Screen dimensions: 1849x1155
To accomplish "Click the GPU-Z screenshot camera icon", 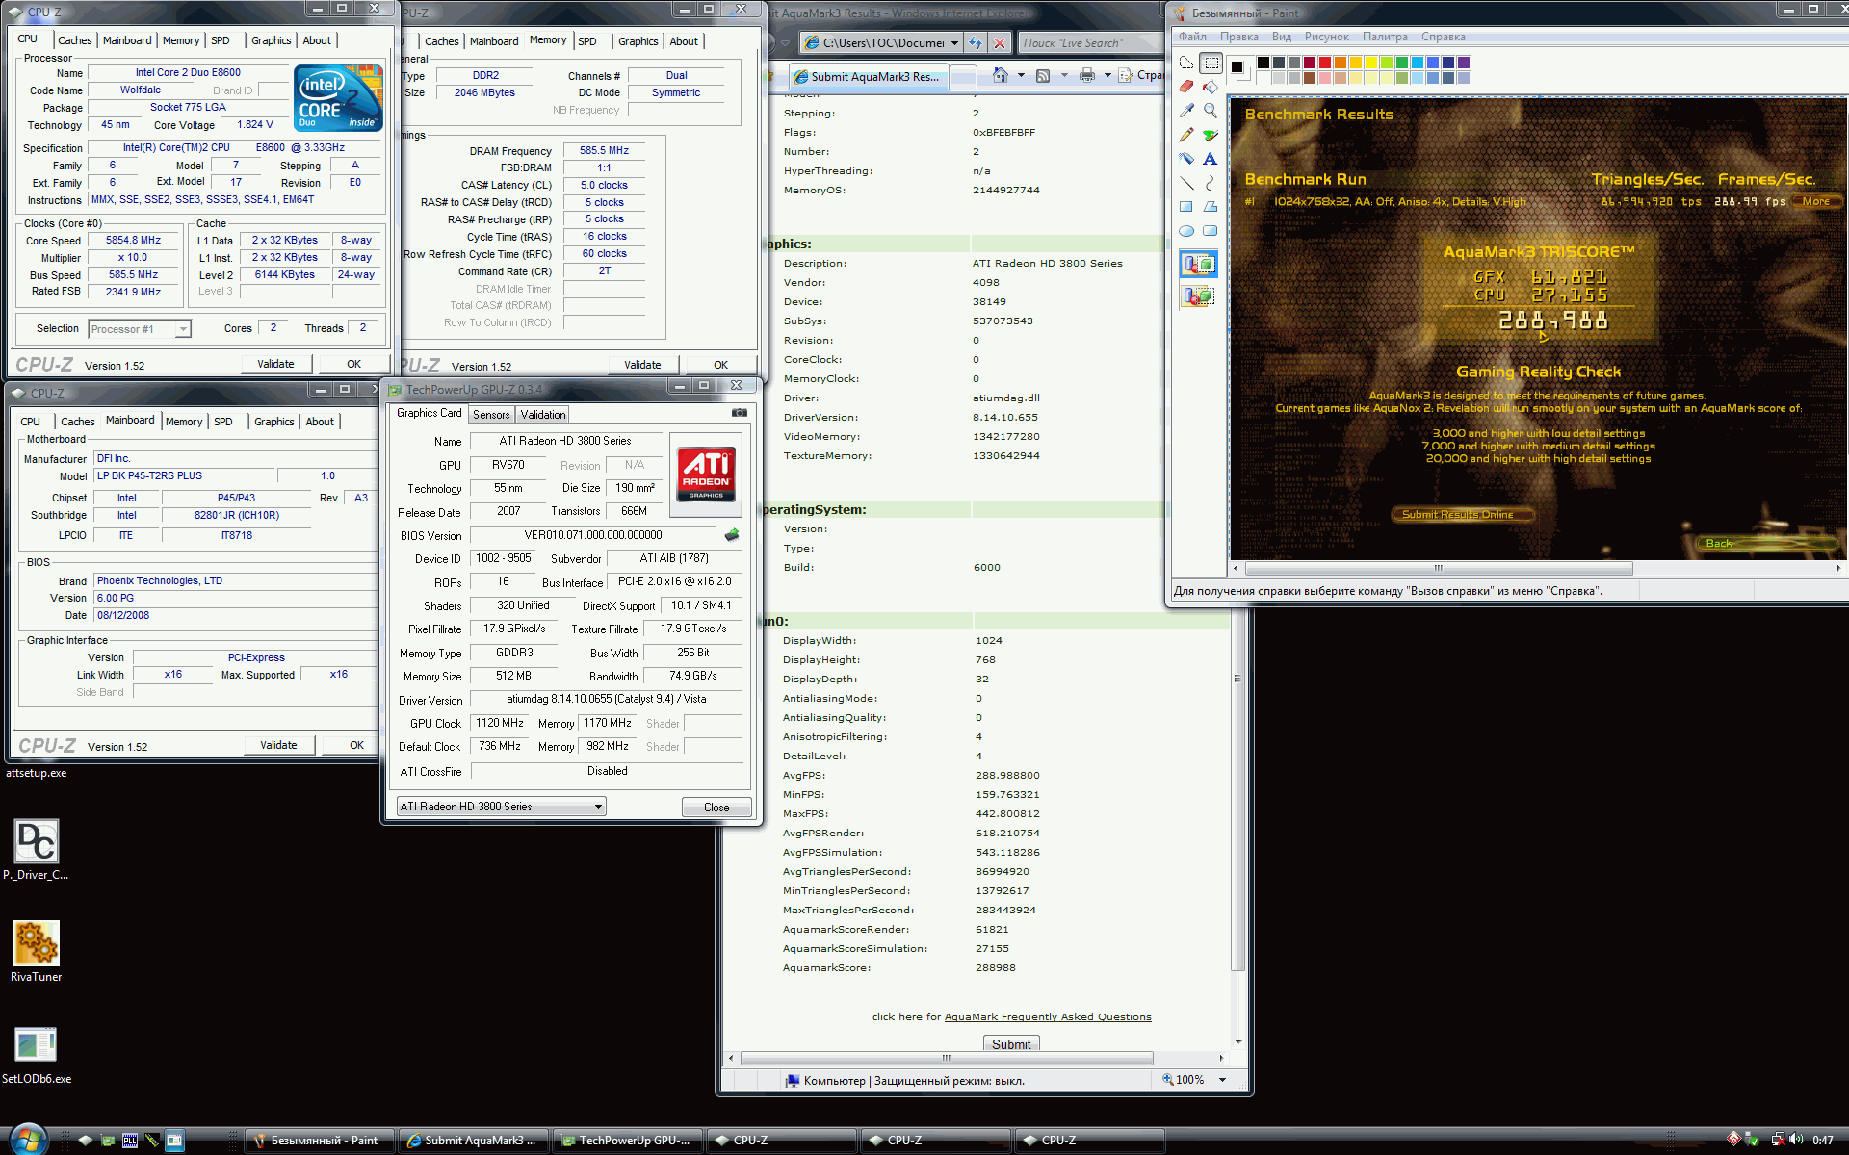I will [739, 413].
